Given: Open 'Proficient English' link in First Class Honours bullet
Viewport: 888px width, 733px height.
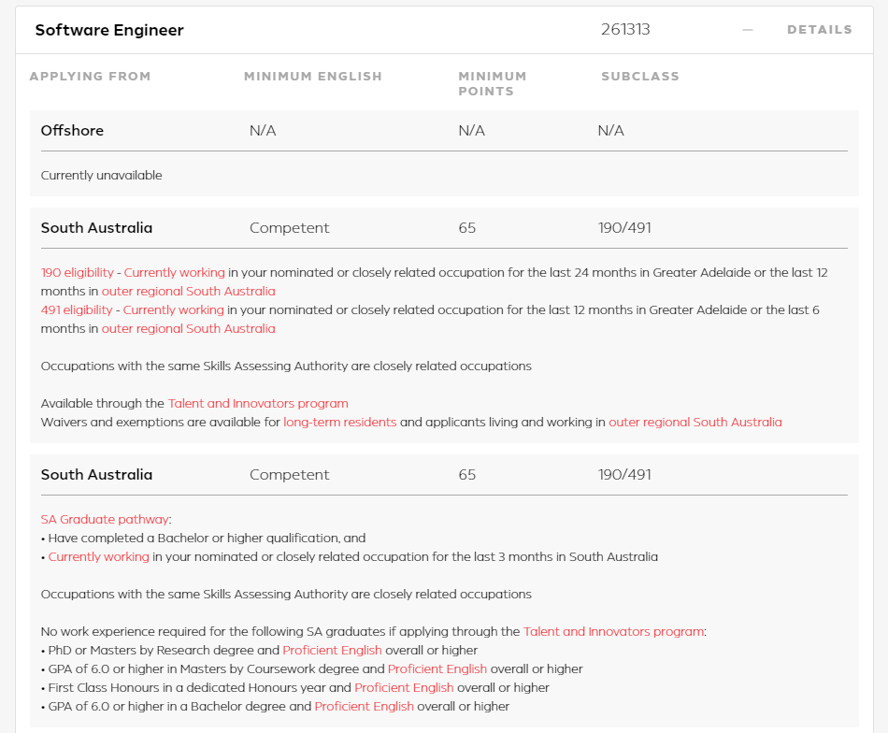Looking at the screenshot, I should click(404, 688).
